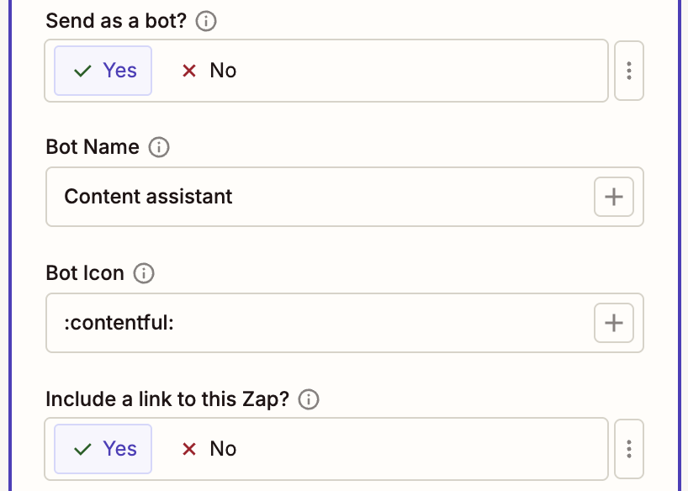Edit the Content assistant bot name field
Screen dimensions: 688x491
[x=148, y=197]
